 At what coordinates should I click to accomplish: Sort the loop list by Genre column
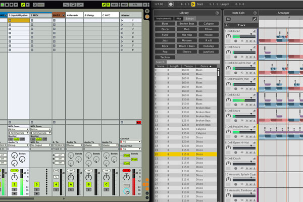[206, 66]
